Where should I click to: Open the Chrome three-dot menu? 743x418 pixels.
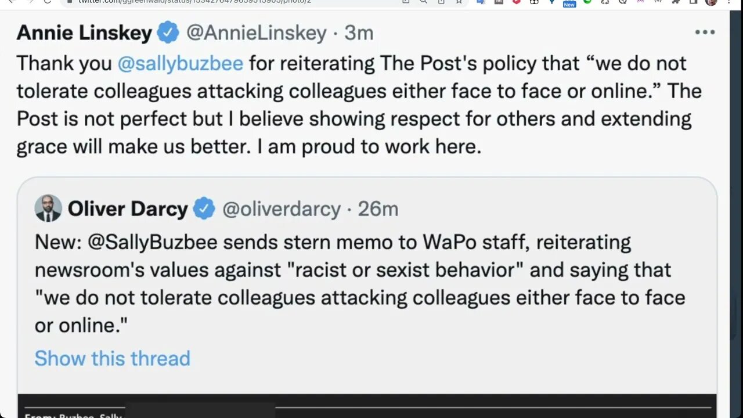[729, 2]
